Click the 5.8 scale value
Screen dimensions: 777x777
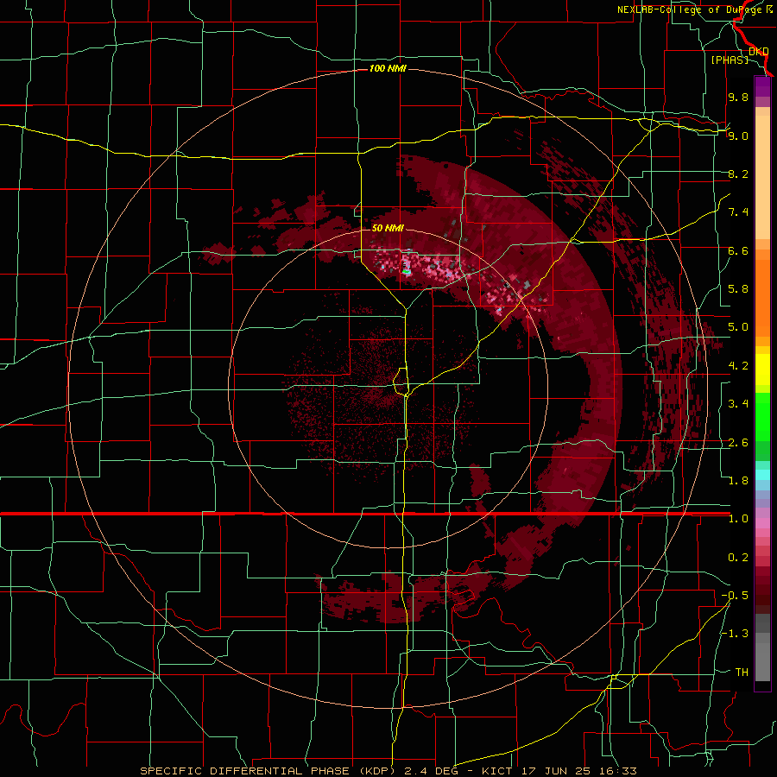pyautogui.click(x=738, y=289)
